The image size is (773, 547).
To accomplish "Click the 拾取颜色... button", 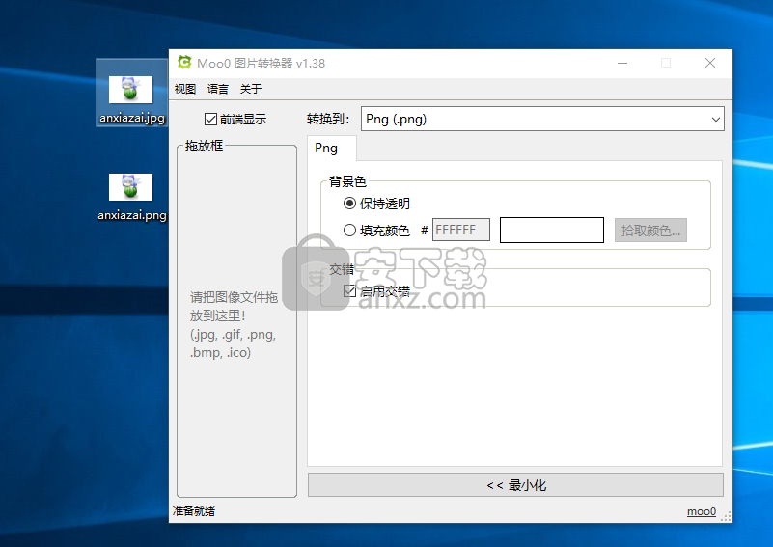I will [650, 231].
